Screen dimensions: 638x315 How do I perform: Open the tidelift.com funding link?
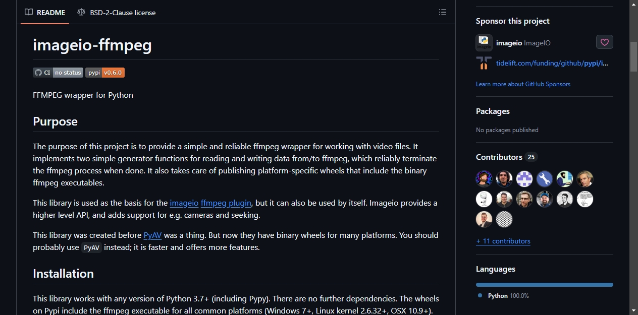pos(552,63)
